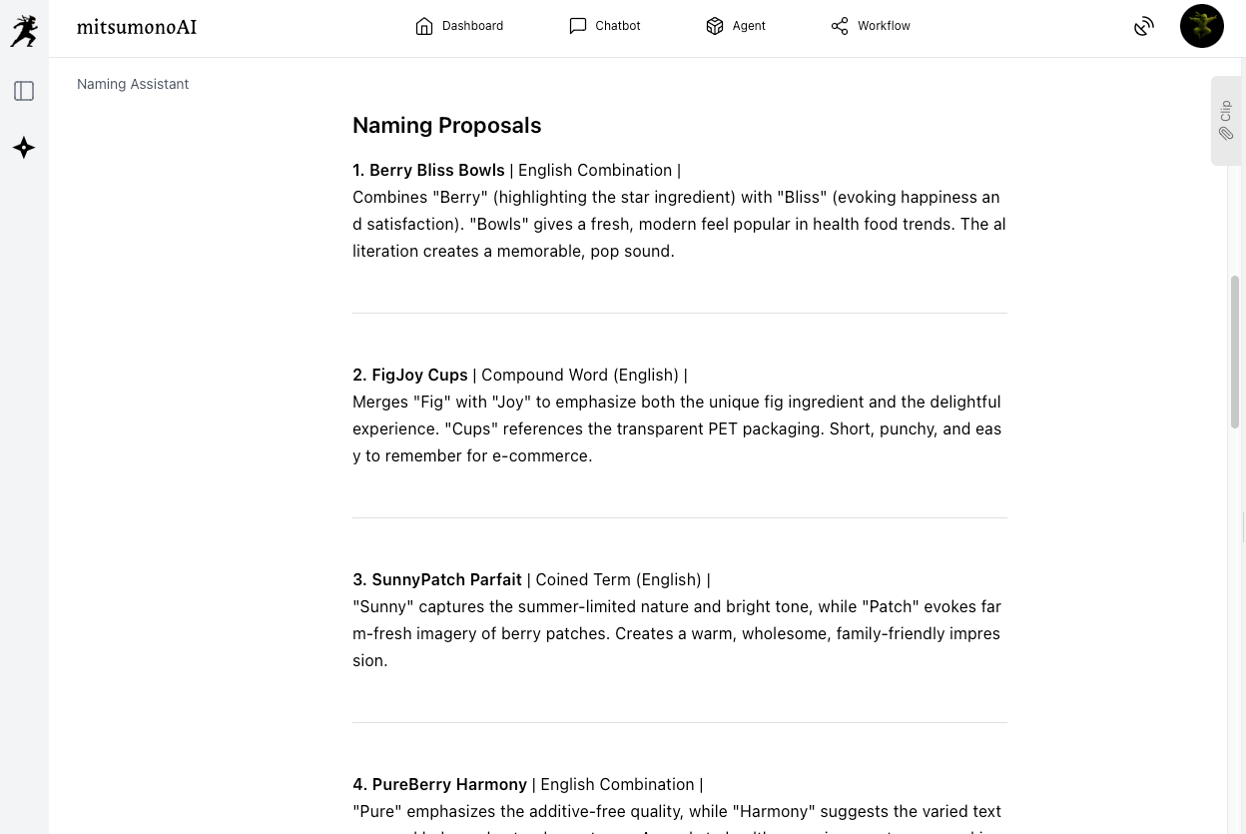Click the satellite dish broadcast icon
Screen dimensions: 1246x834
[1144, 27]
